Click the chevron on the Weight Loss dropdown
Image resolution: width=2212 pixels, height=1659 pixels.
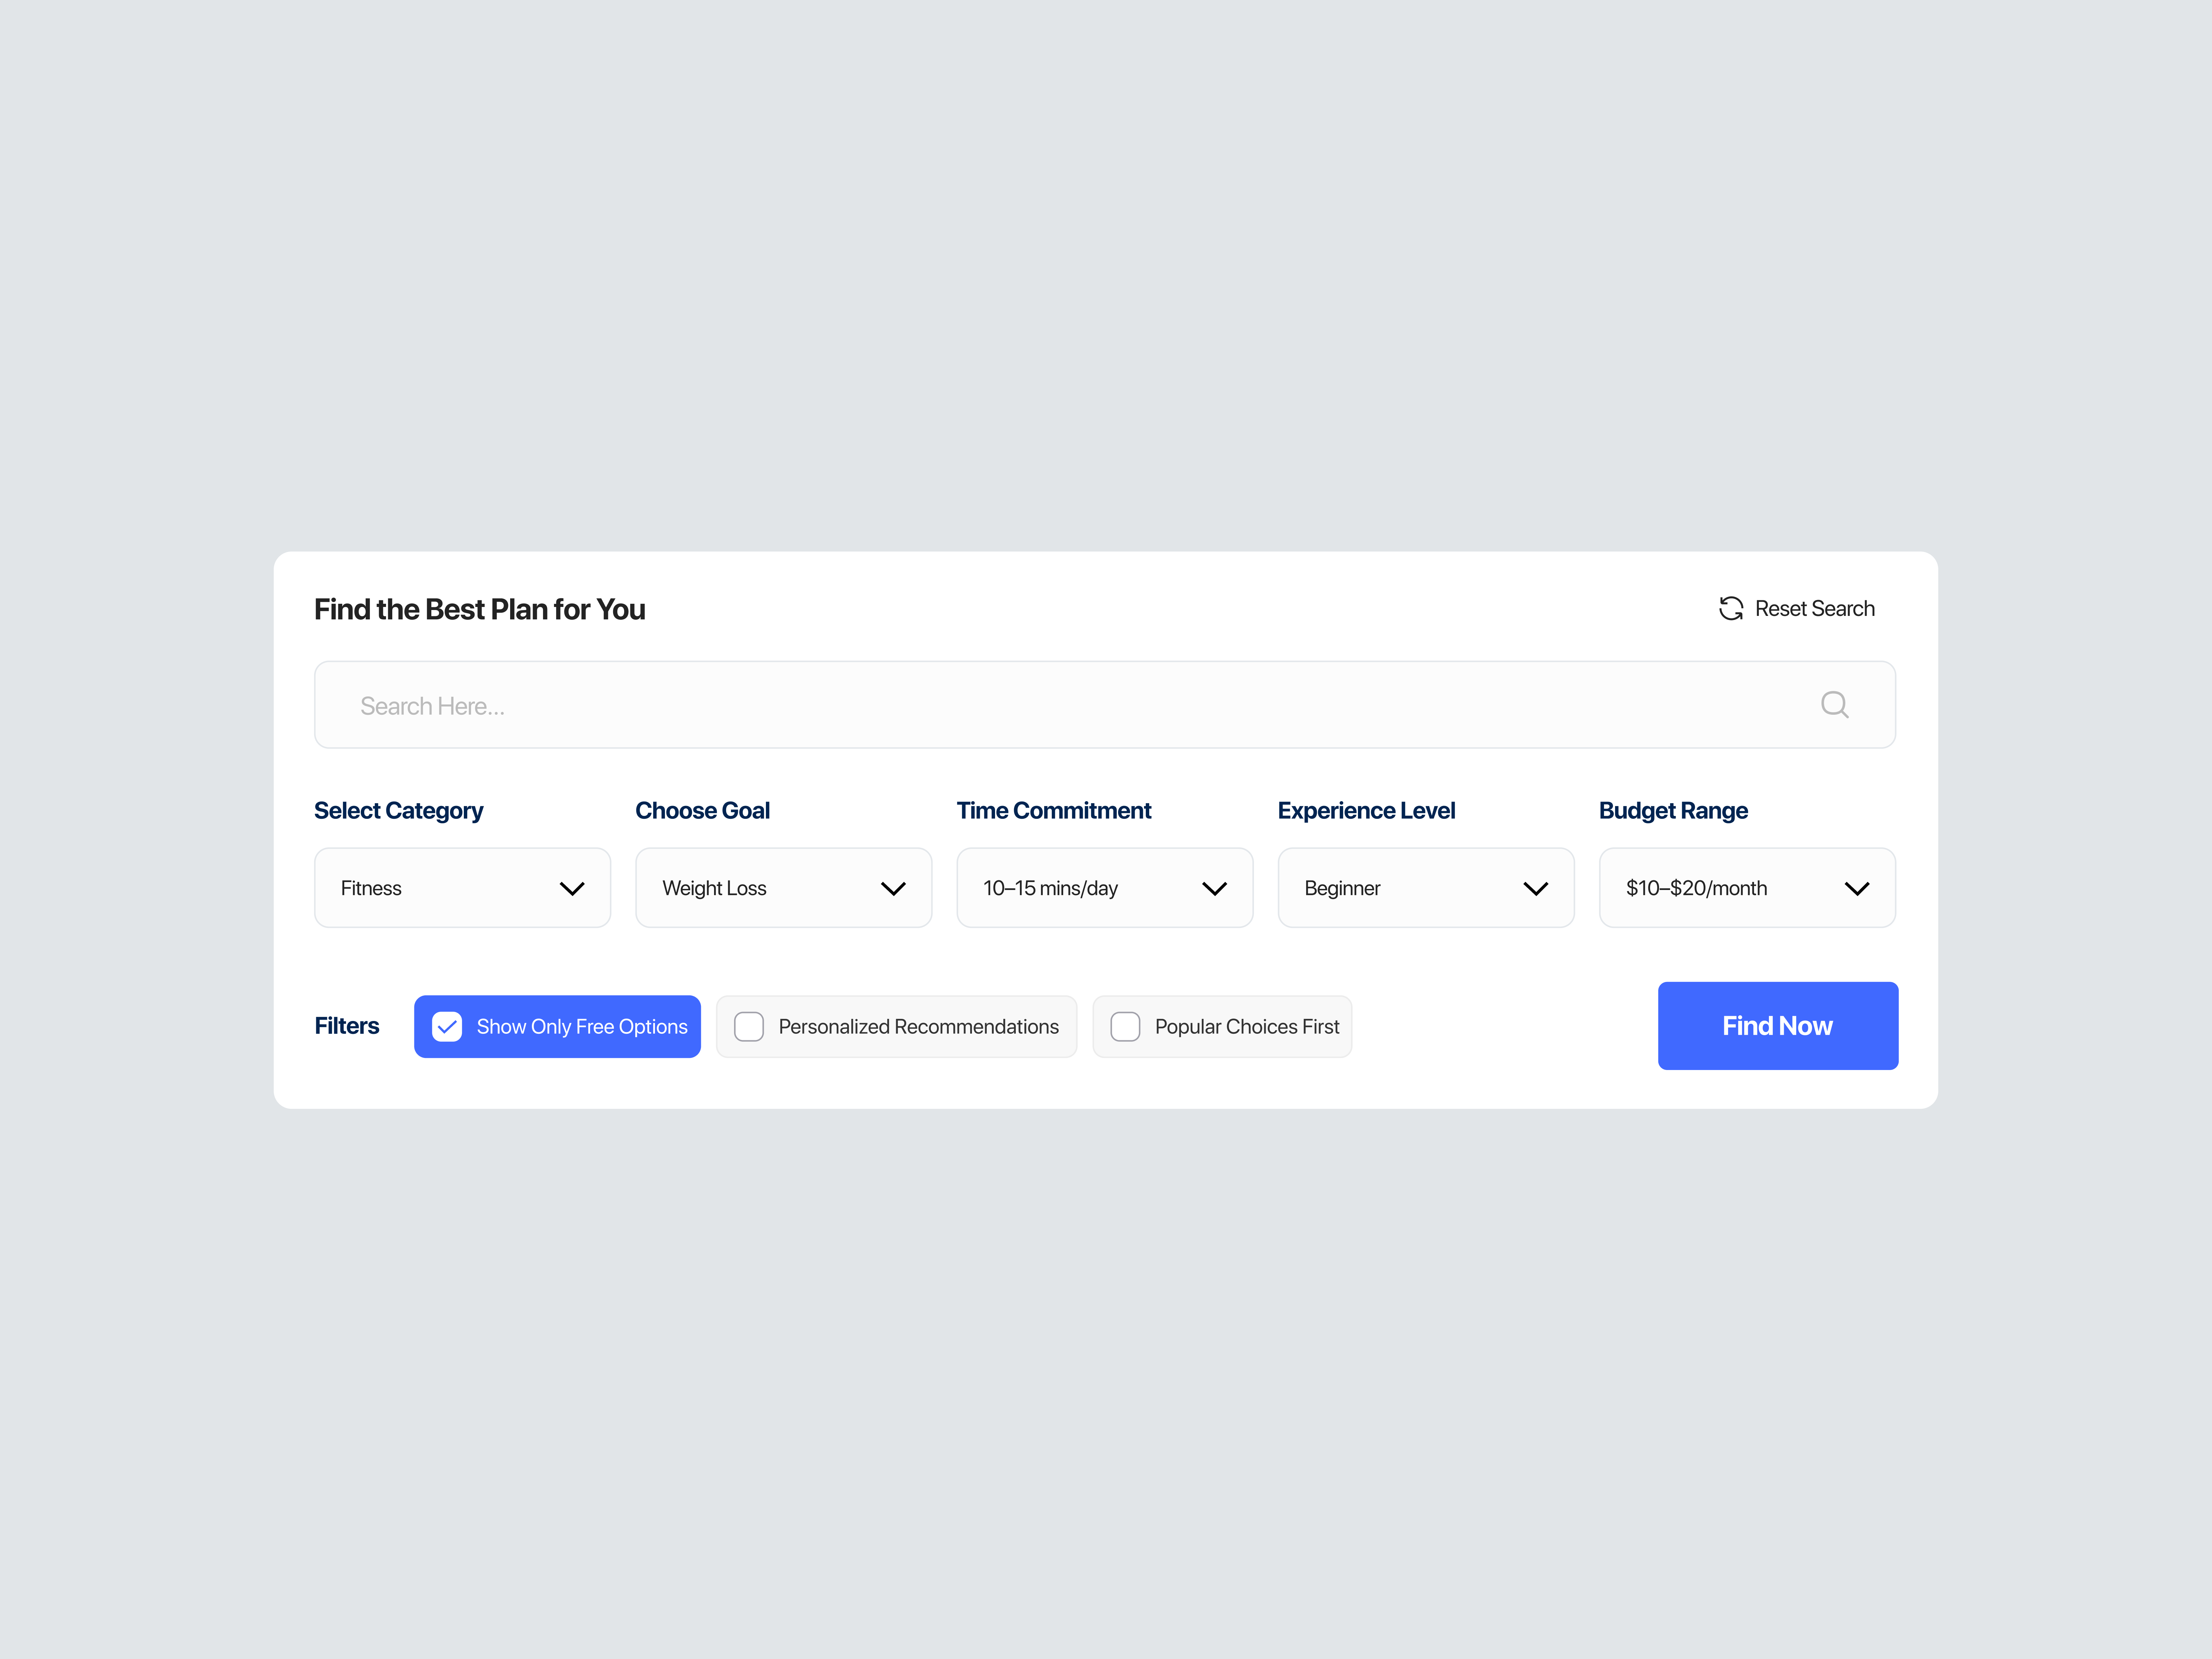coord(893,888)
